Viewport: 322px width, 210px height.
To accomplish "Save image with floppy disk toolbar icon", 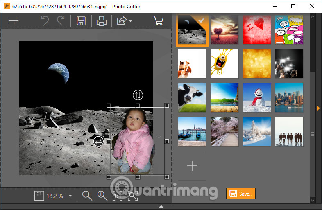I will tap(81, 21).
